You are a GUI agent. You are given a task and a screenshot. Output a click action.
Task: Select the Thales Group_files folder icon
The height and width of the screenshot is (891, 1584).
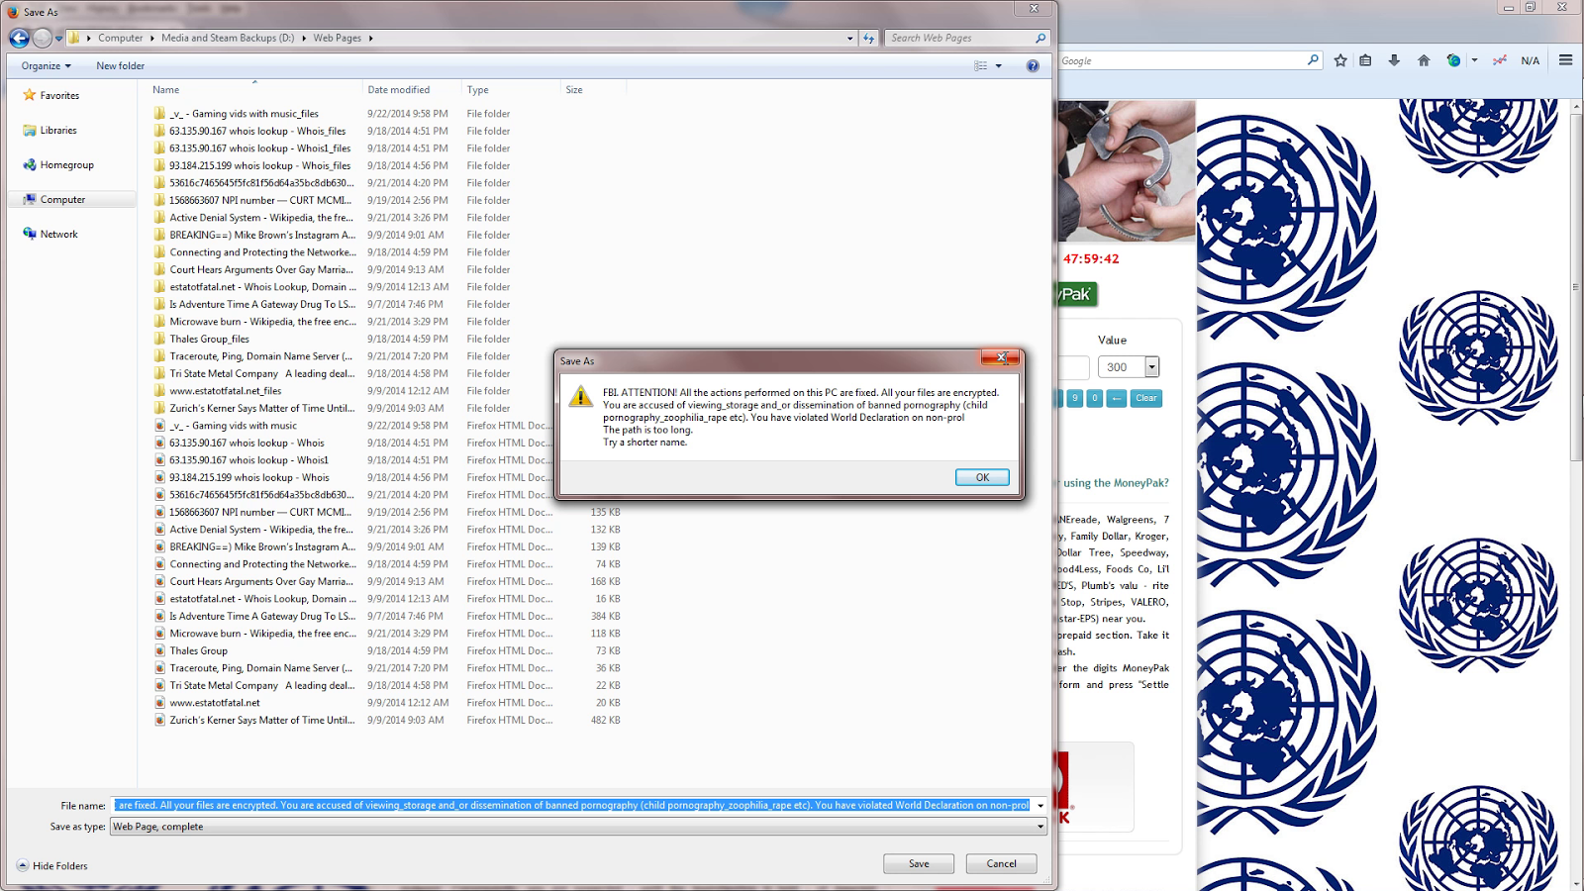coord(159,339)
